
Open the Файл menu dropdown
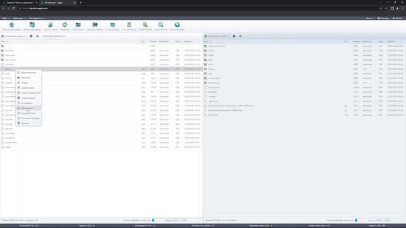pos(6,18)
